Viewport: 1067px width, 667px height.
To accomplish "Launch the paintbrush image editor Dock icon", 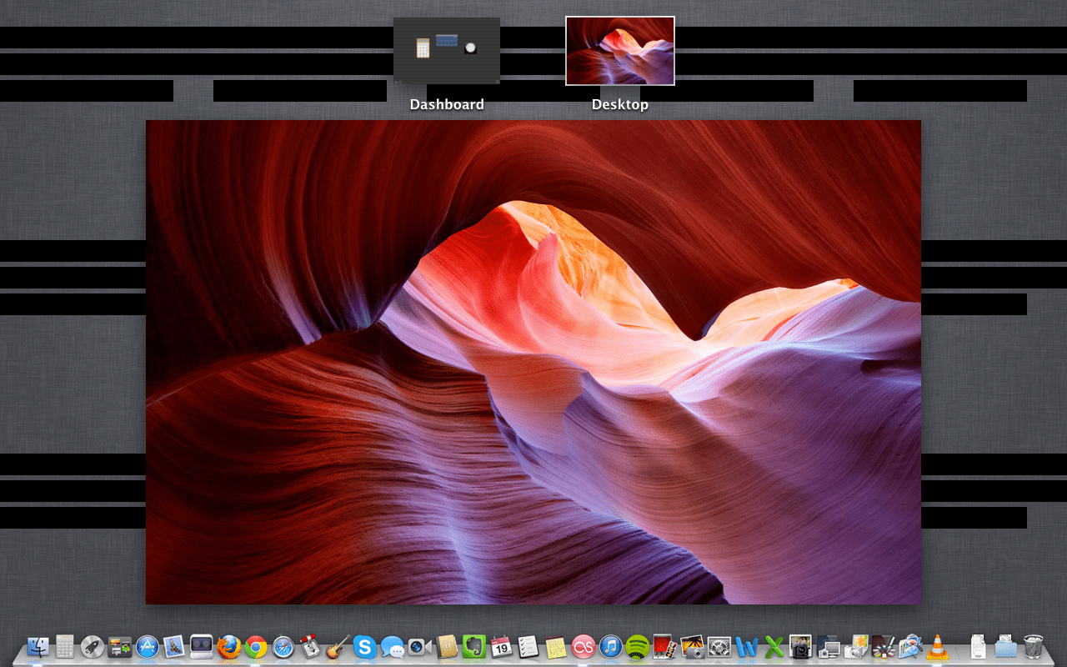I will pos(883,646).
